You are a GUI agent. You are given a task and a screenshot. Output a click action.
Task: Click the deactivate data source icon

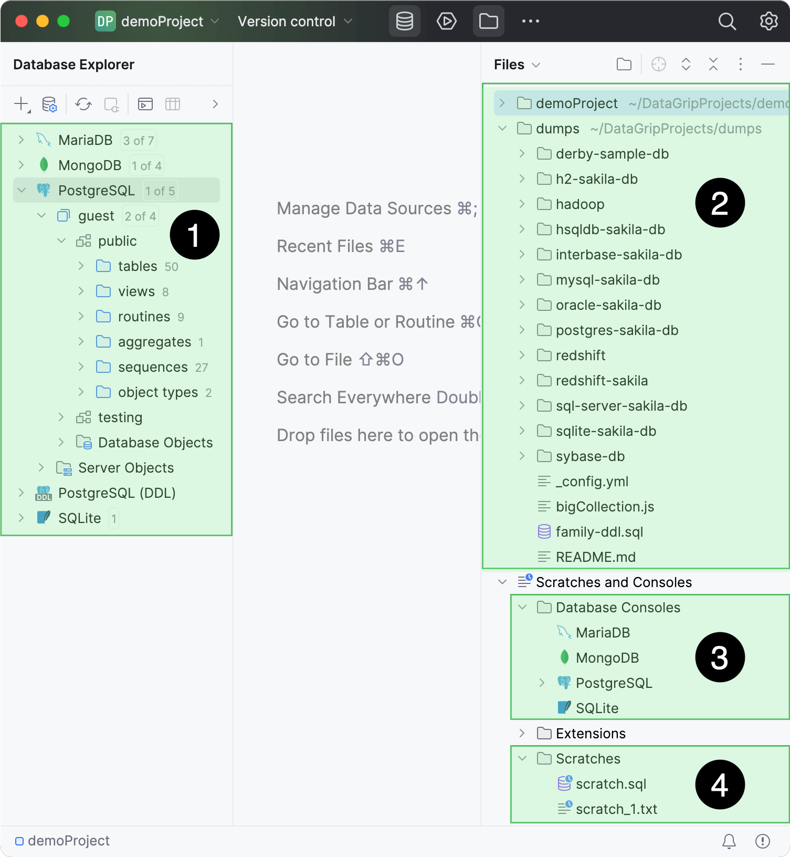(x=111, y=104)
